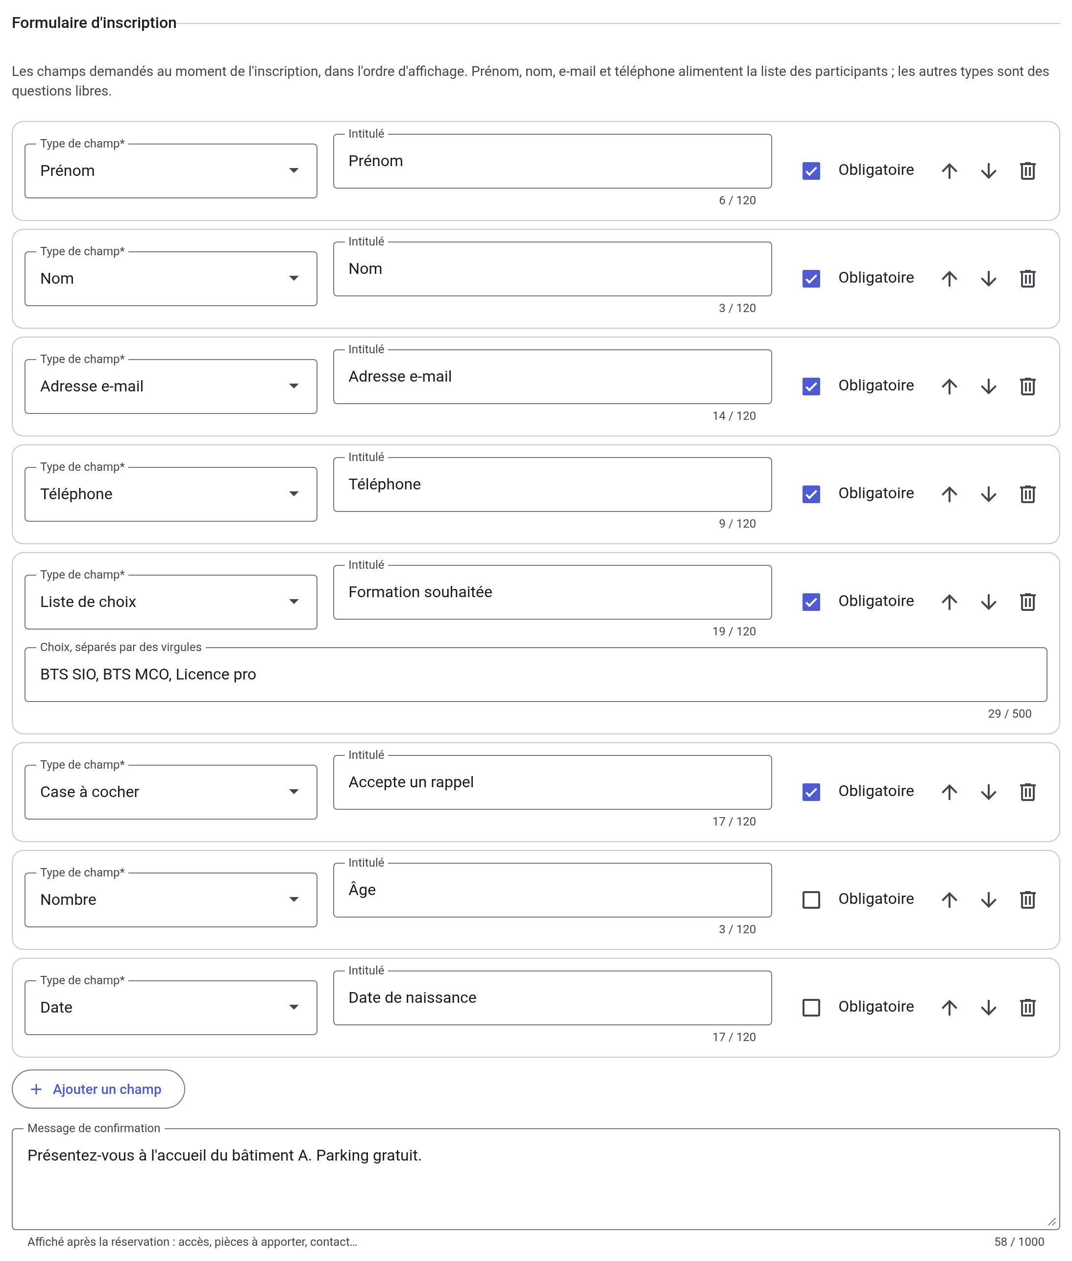Move the Âge field up
The width and height of the screenshot is (1072, 1261).
(x=949, y=899)
